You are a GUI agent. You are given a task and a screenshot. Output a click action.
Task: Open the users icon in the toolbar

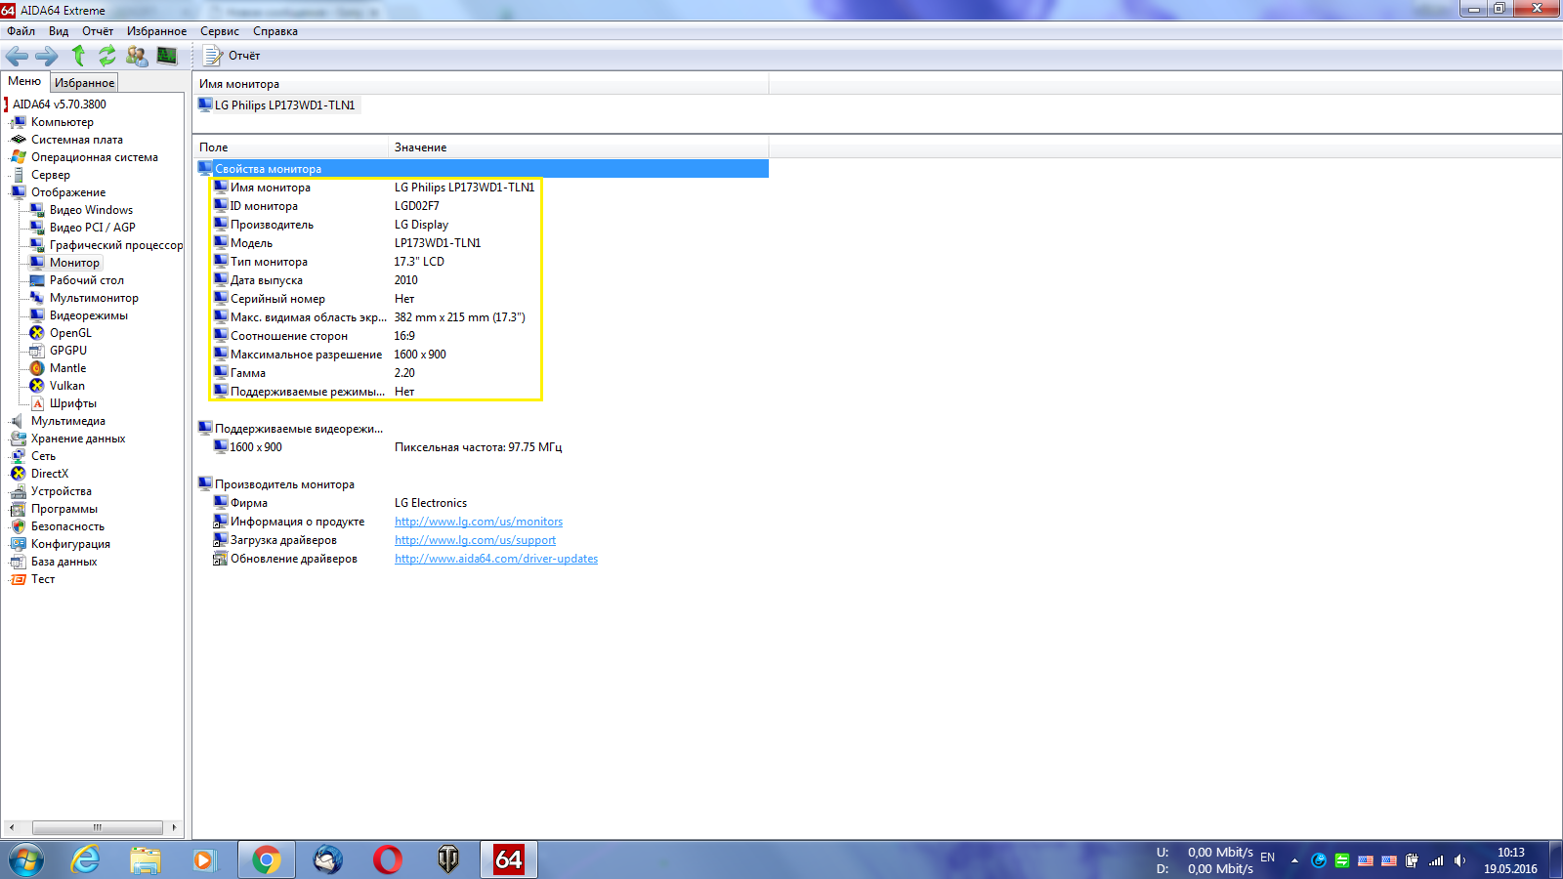click(x=137, y=57)
